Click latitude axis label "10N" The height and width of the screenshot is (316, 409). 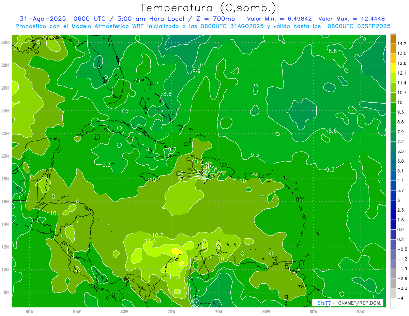click(5, 270)
